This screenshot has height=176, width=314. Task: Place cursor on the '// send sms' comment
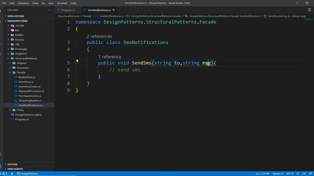point(125,70)
